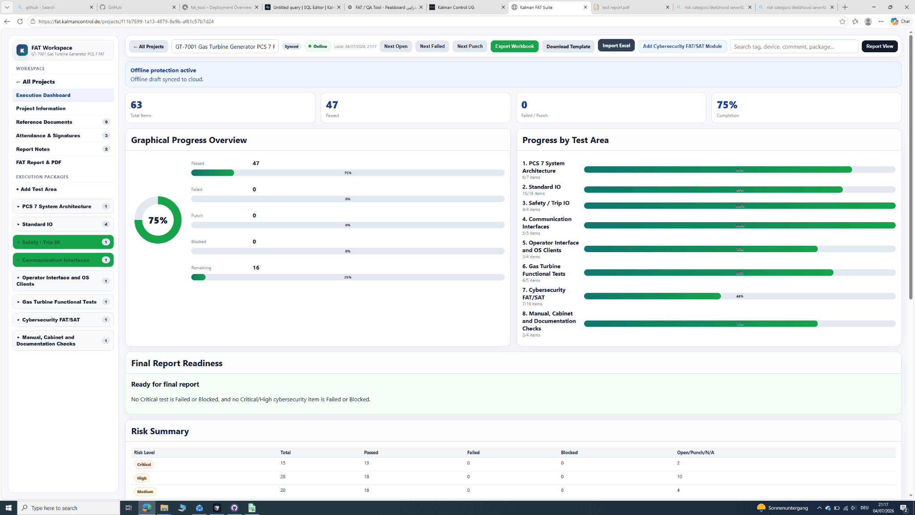Switch to the Kalman Control UG tab

tap(467, 7)
